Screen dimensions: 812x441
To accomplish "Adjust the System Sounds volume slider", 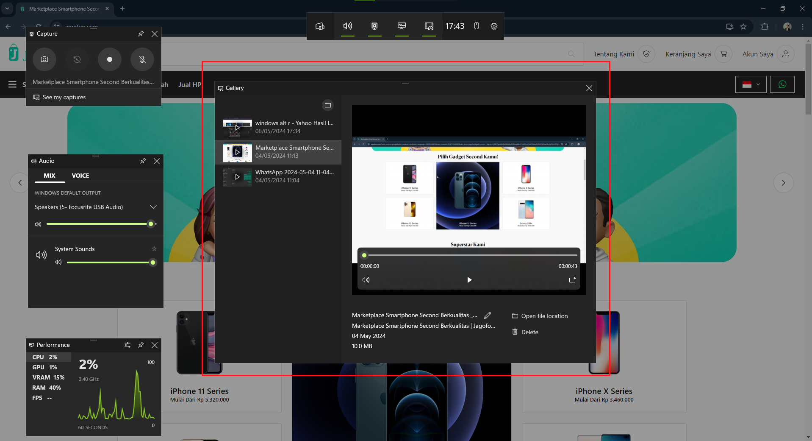I will tap(112, 262).
